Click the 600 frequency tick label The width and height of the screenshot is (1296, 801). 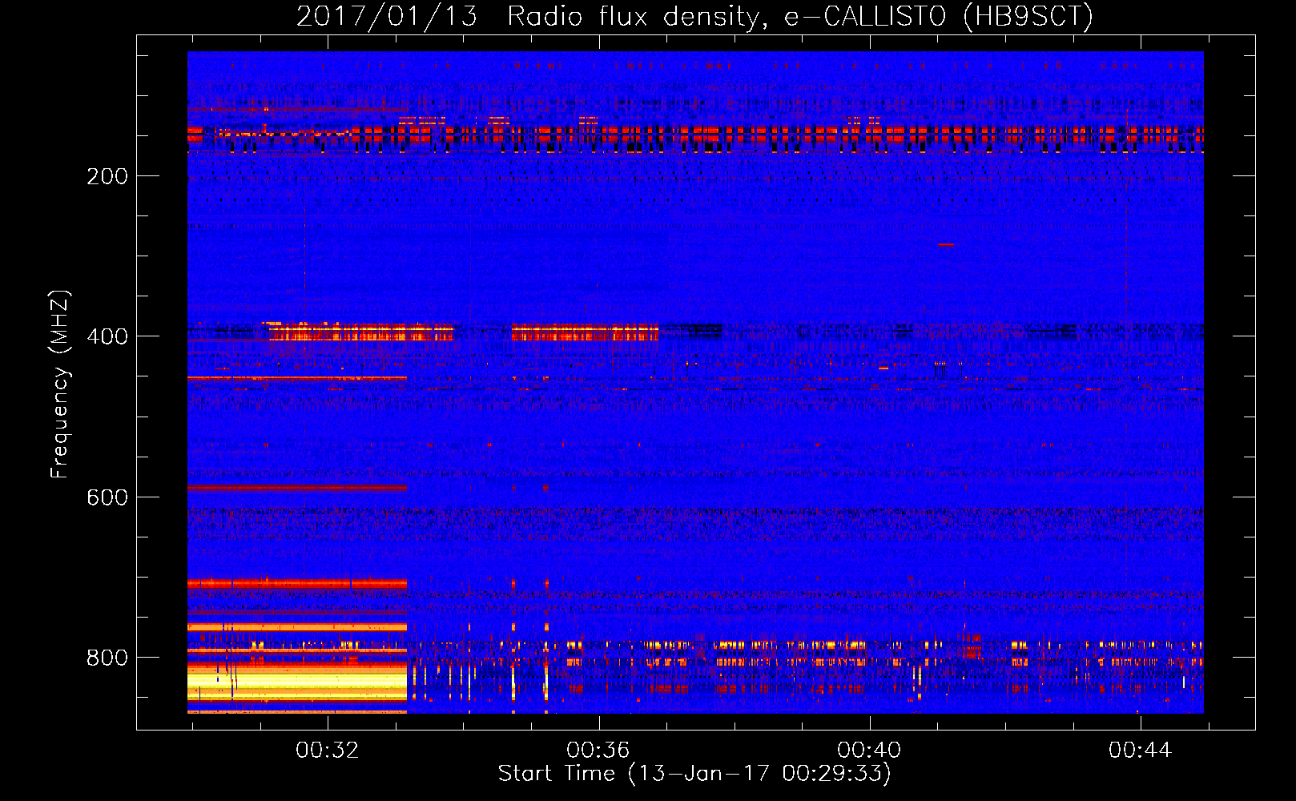click(x=107, y=497)
